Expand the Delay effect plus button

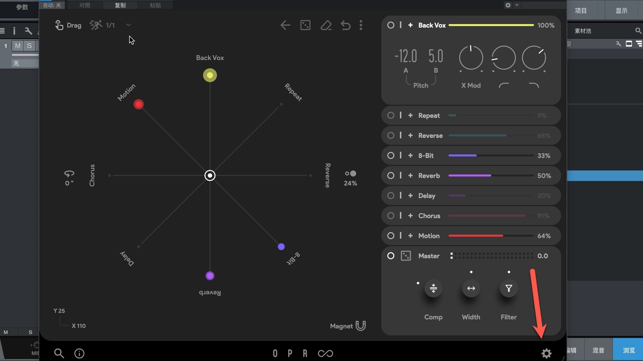pos(410,196)
